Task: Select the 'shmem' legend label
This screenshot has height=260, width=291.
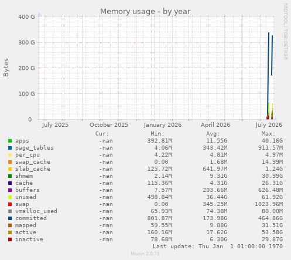Action: pos(24,176)
